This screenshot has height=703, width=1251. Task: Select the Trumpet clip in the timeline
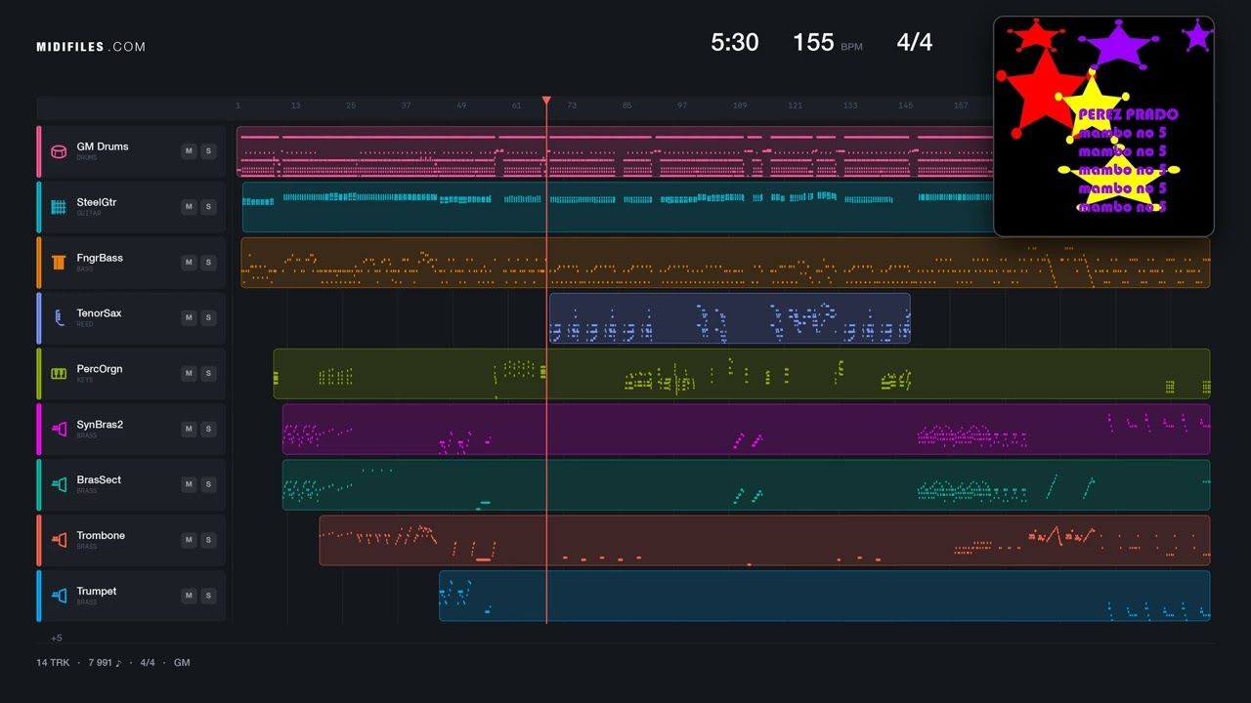point(825,597)
